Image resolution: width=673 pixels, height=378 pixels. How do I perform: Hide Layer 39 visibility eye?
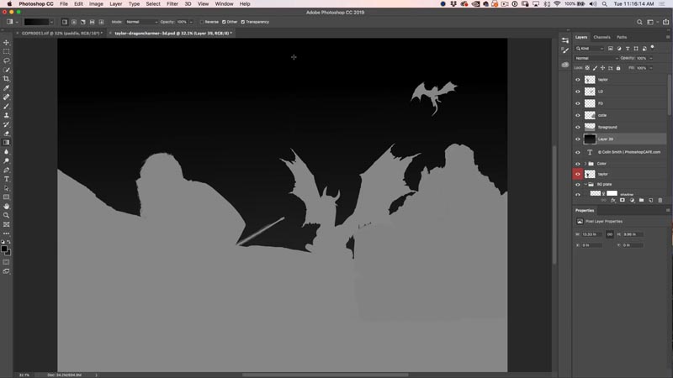pos(578,139)
